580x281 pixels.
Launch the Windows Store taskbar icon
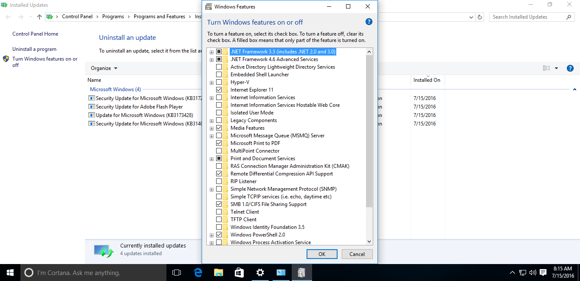[239, 272]
